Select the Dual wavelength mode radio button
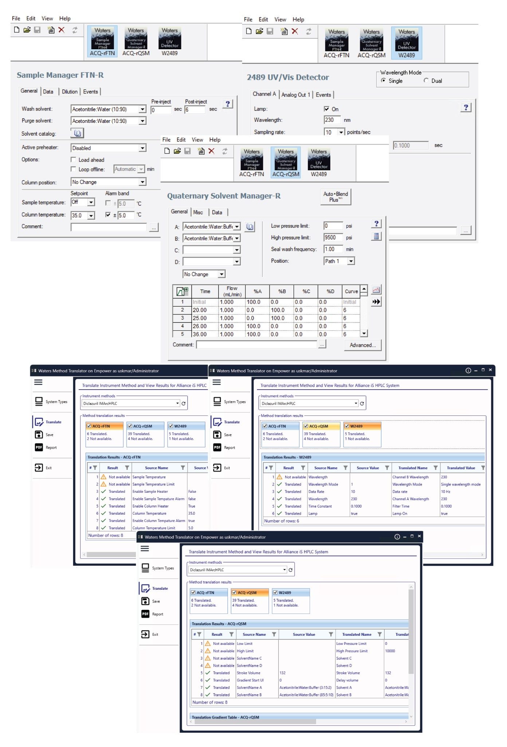This screenshot has width=507, height=747. (426, 80)
